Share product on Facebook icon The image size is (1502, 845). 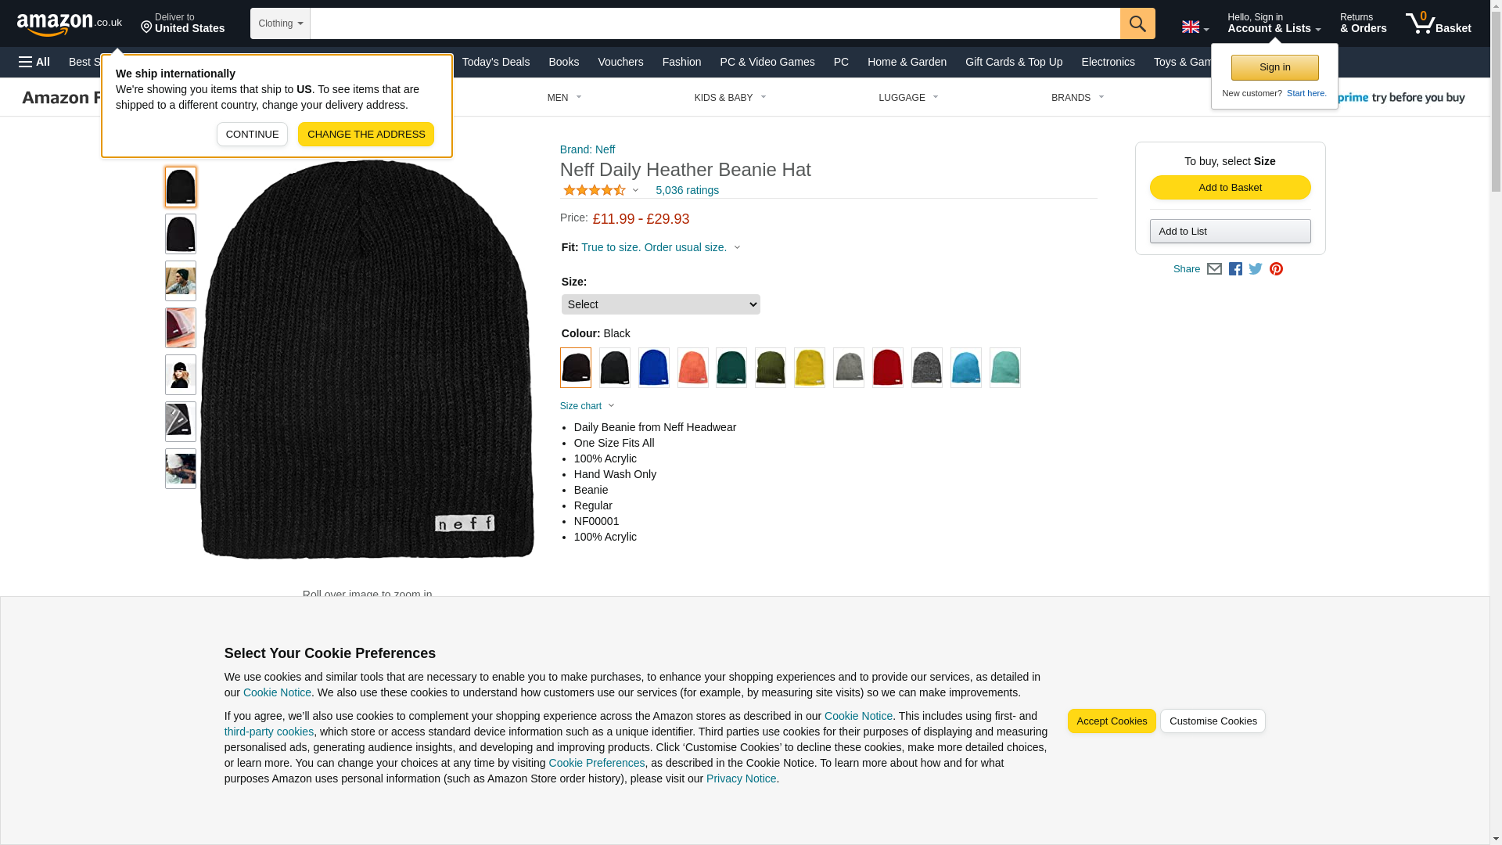(1234, 269)
